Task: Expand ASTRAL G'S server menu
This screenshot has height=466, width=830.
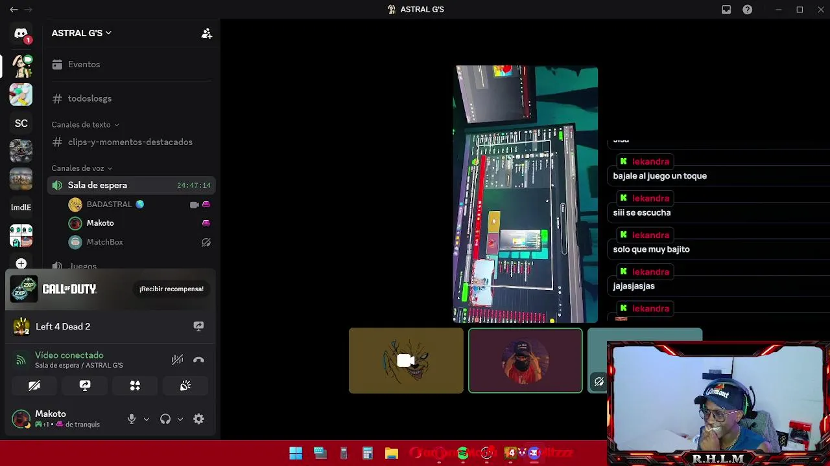Action: pos(82,33)
